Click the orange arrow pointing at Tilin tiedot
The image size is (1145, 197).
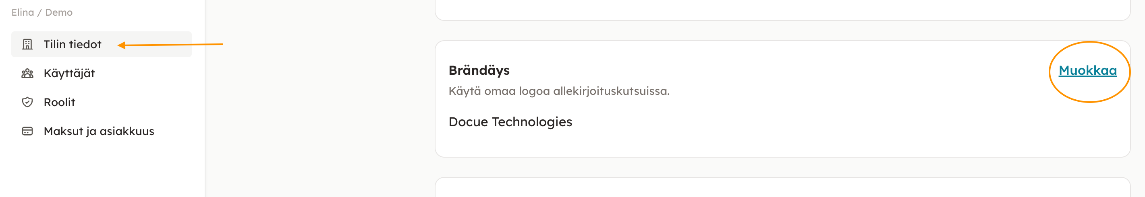tap(178, 45)
